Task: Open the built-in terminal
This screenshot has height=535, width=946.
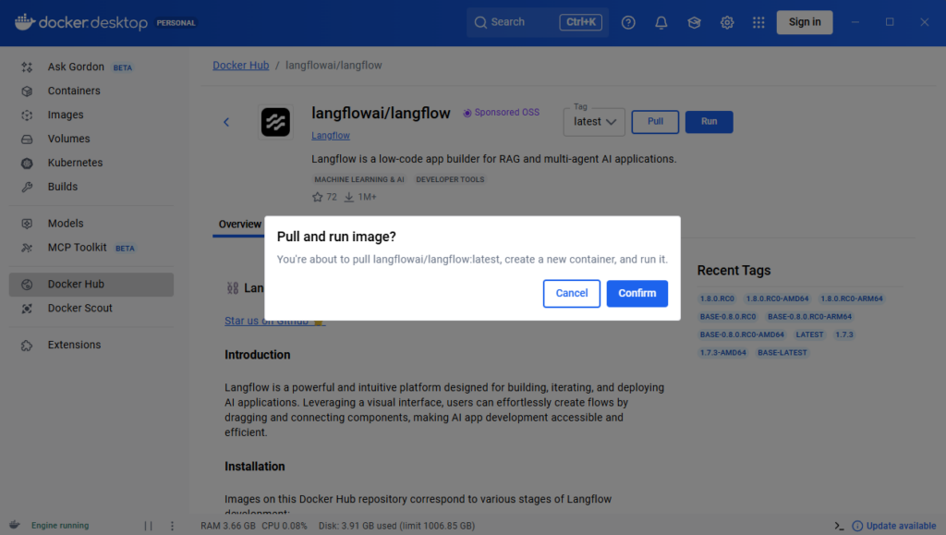Action: [x=839, y=525]
